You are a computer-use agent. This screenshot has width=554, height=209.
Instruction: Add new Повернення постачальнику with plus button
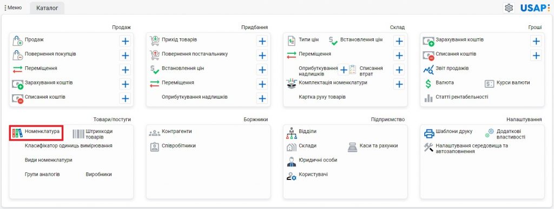click(x=262, y=55)
